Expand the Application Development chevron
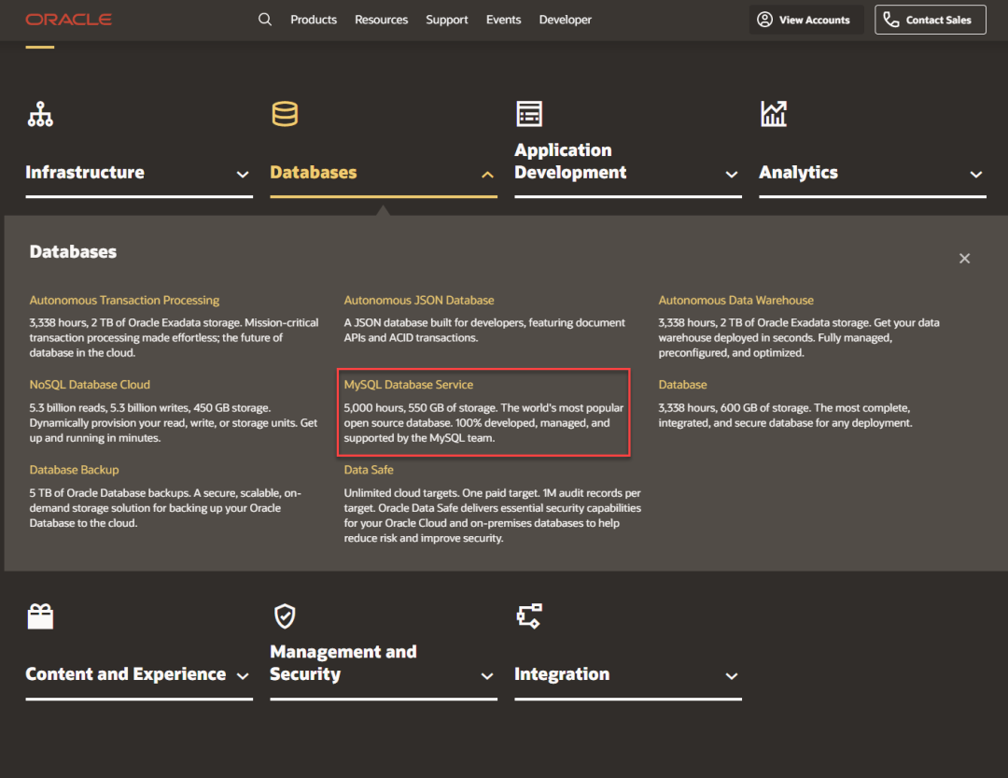 click(732, 175)
